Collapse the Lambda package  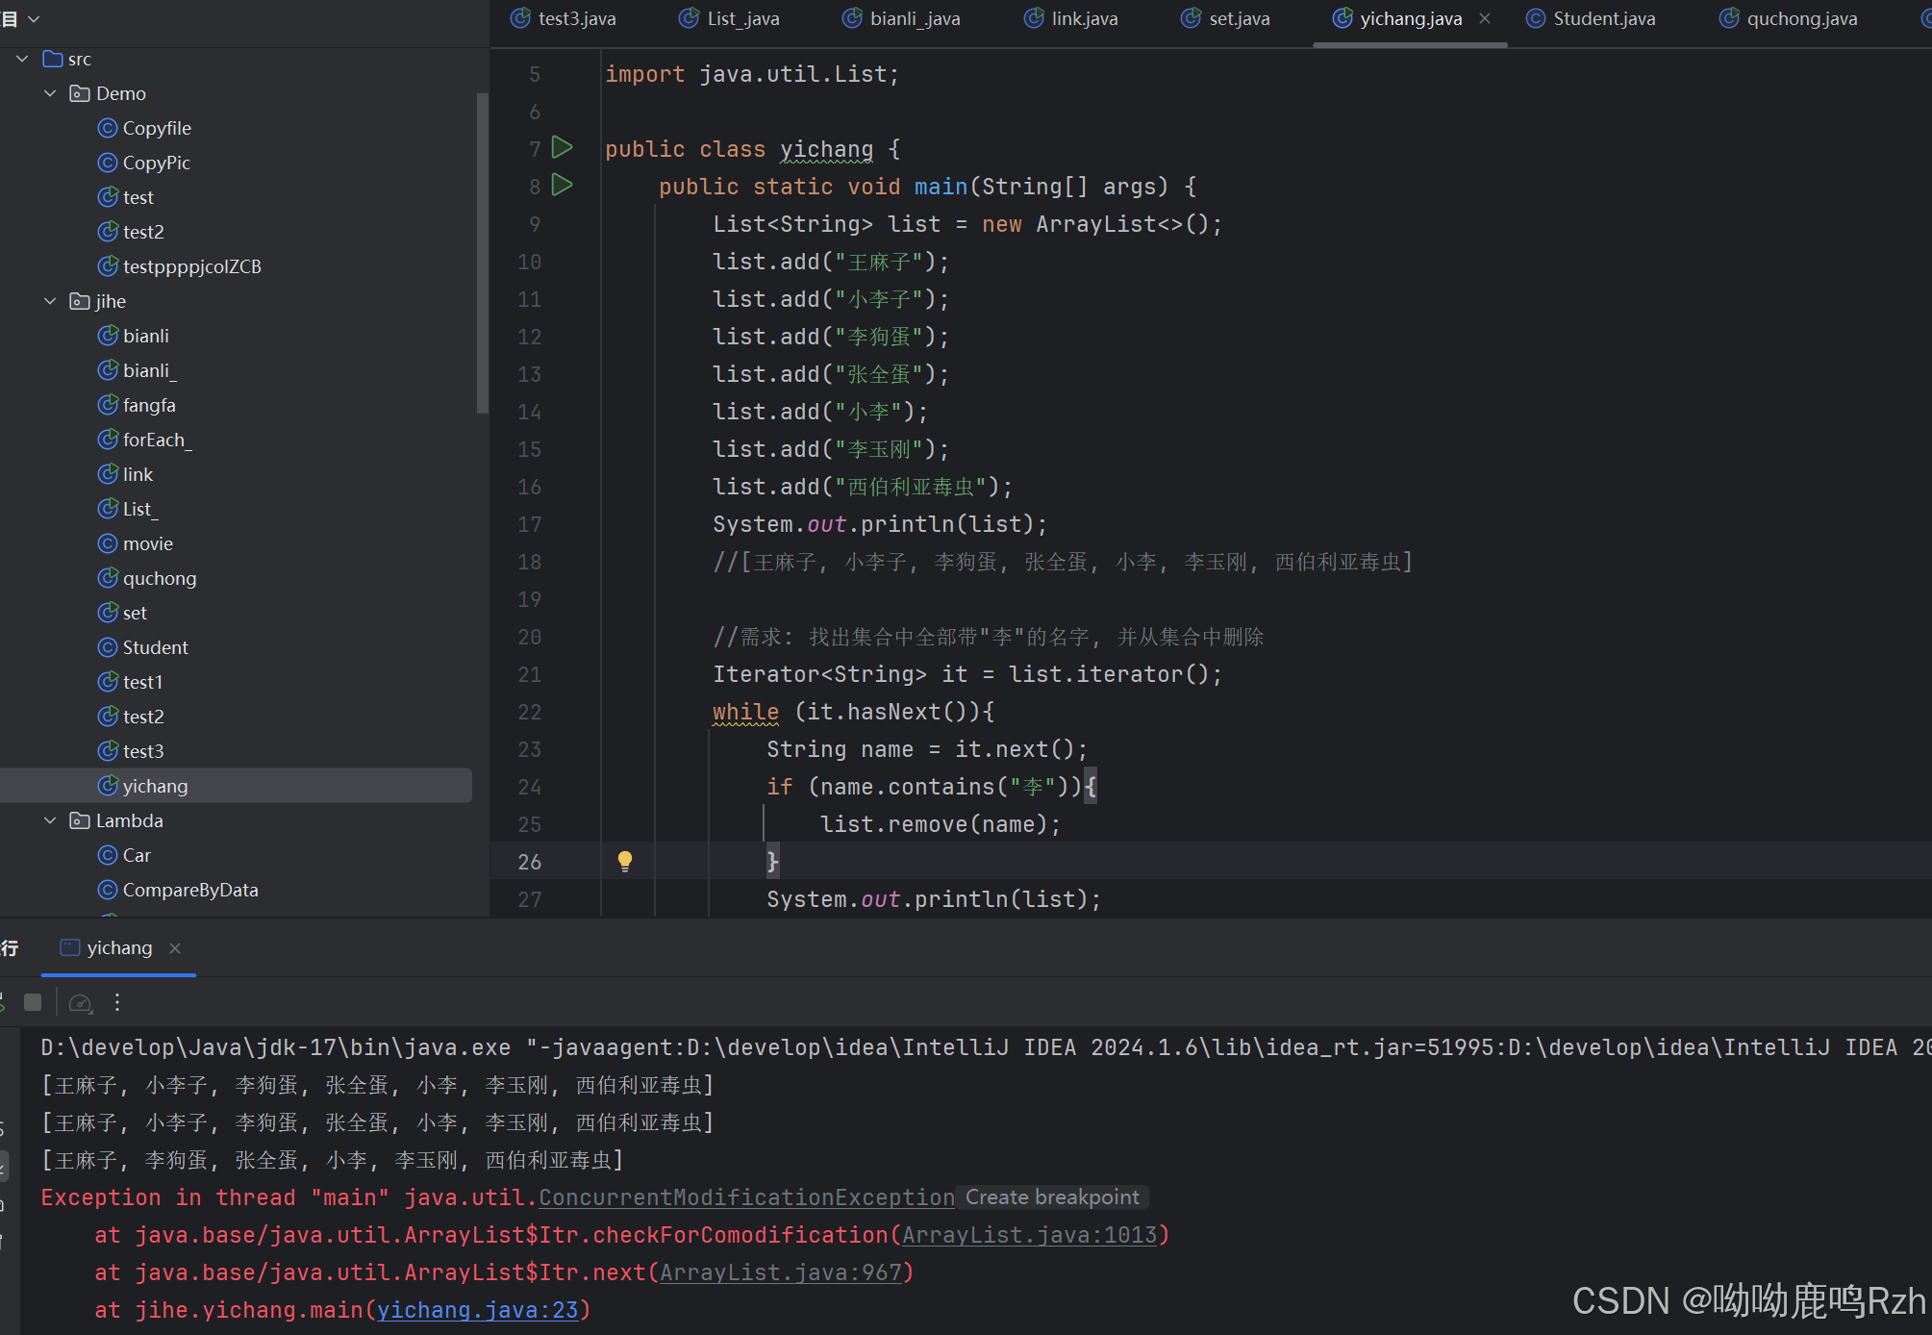50,821
